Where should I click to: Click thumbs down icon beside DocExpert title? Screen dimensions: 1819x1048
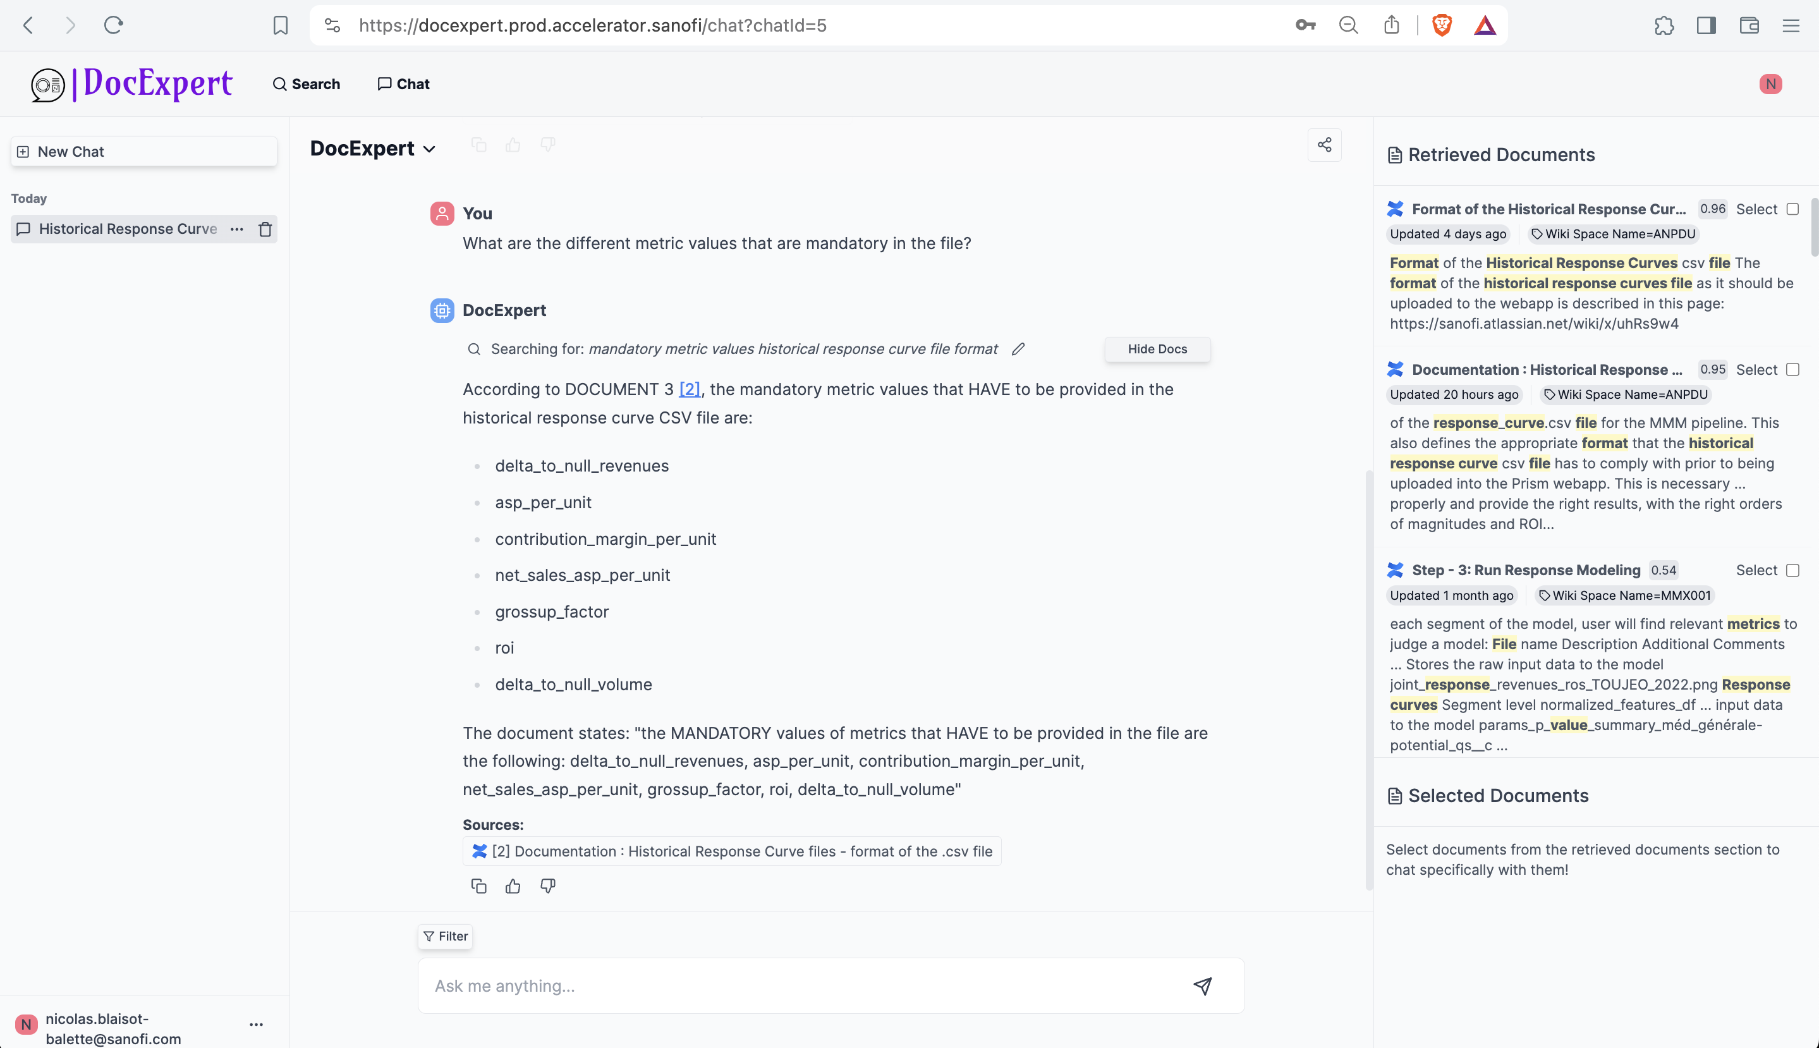point(547,145)
